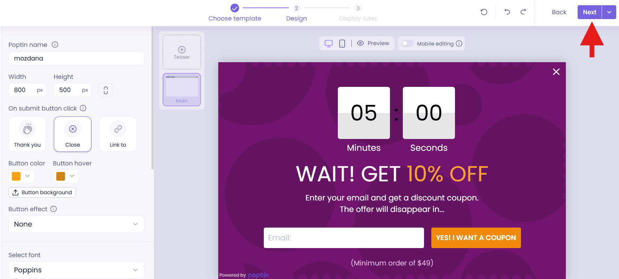Click the Teaser add thumbnail

(x=182, y=52)
